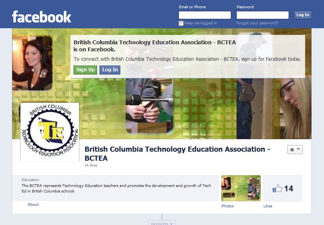The height and width of the screenshot is (225, 324).
Task: Open the Photos section link
Action: coord(228,206)
